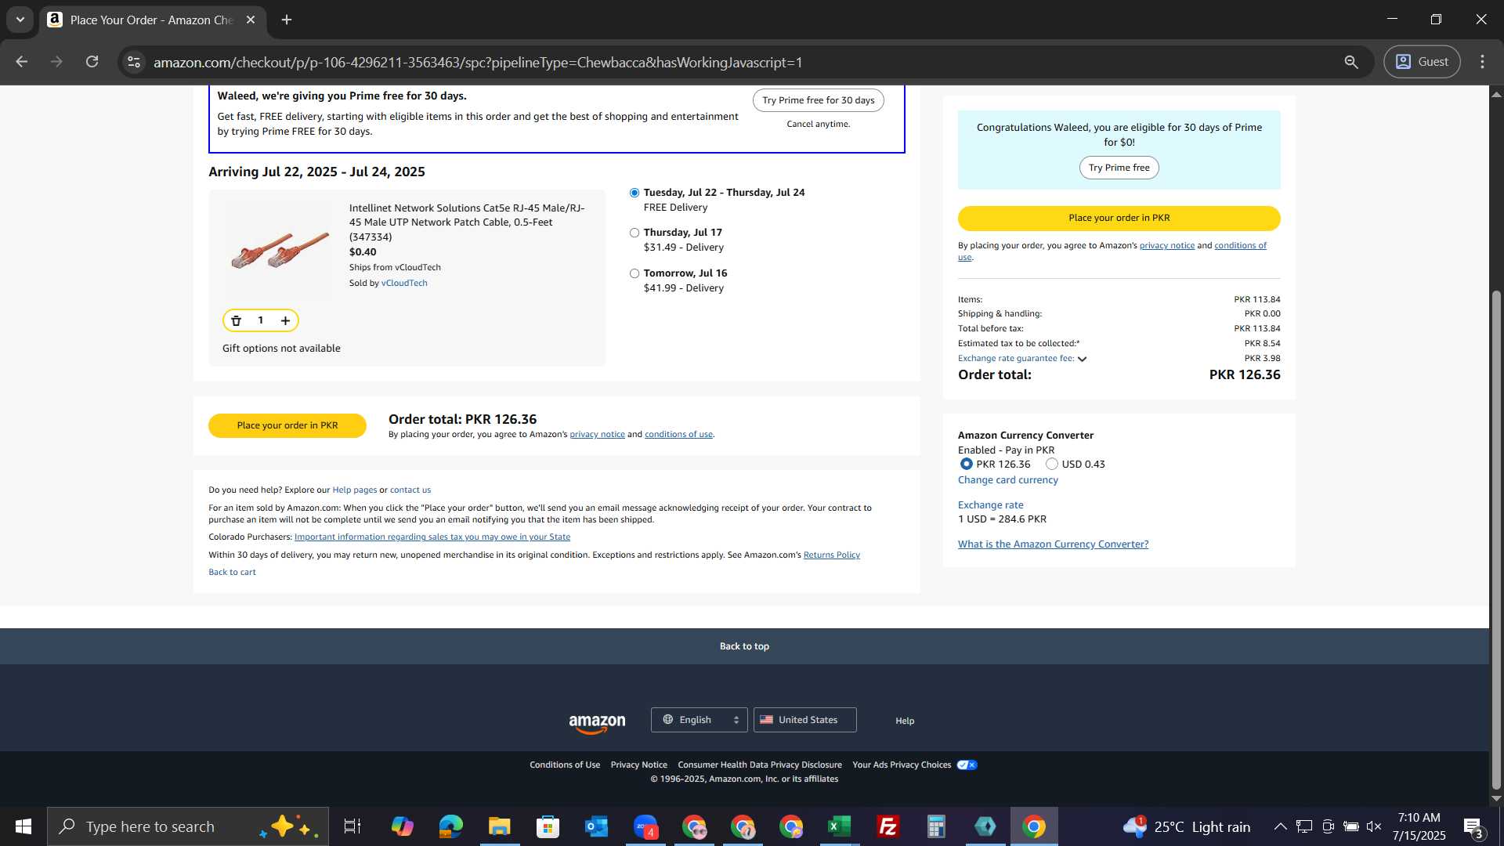
Task: Click the zoom magnifier icon in address bar
Action: (1351, 62)
